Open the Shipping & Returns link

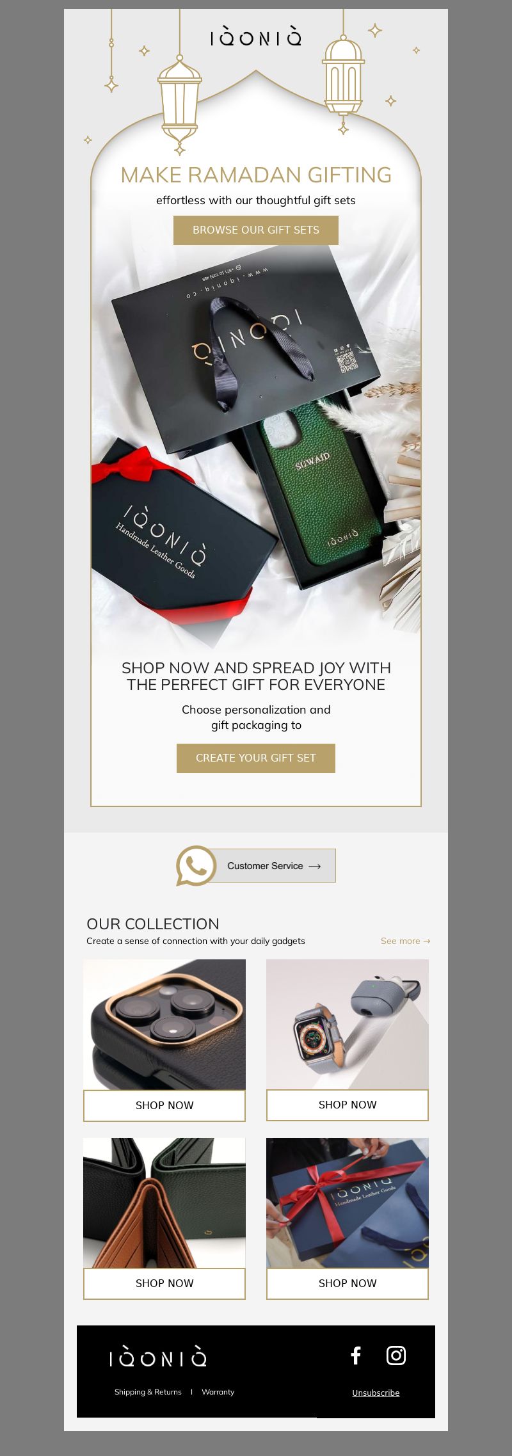[x=148, y=1392]
